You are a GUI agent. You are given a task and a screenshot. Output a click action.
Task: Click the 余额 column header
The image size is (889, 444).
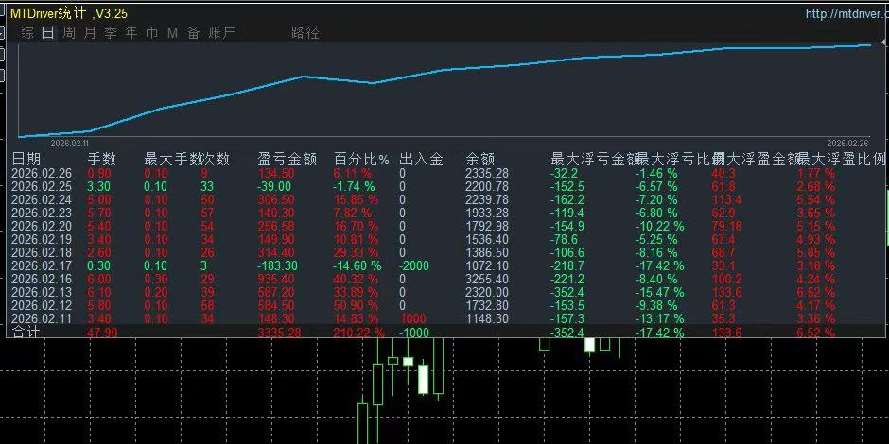pyautogui.click(x=480, y=159)
